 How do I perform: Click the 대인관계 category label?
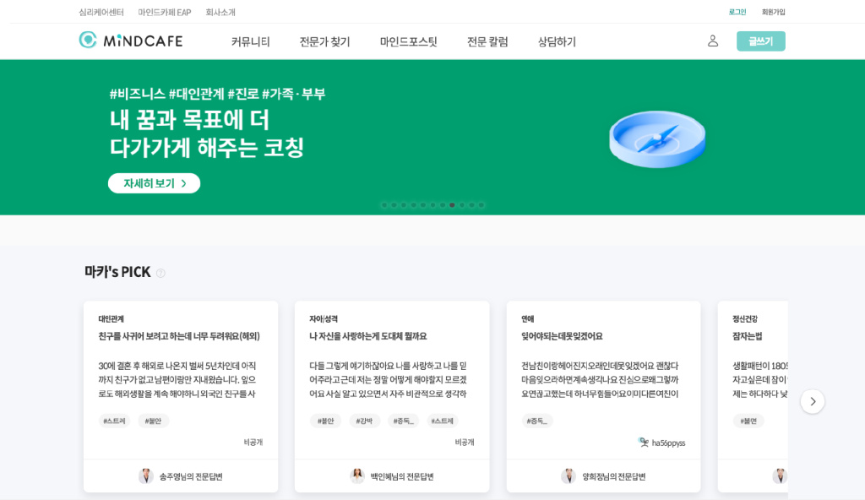coord(111,319)
